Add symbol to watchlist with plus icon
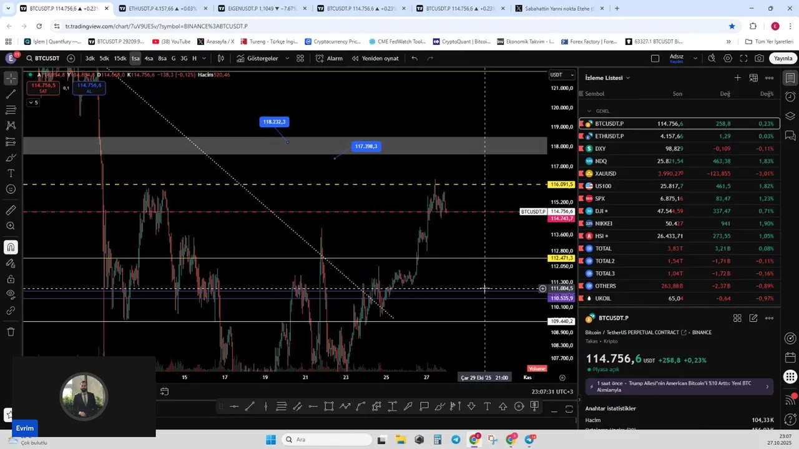The image size is (799, 449). click(737, 78)
